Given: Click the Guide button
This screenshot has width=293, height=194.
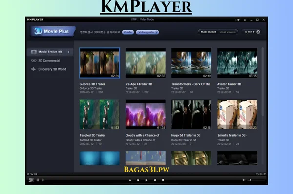Looking at the screenshot, I should pos(128,32).
